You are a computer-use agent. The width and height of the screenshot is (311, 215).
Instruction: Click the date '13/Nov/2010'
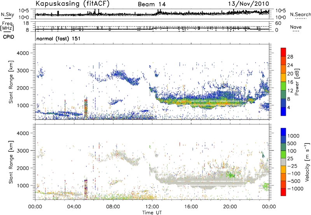248,3
